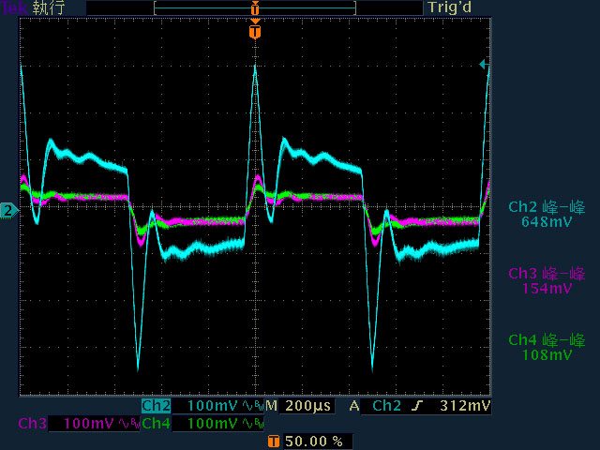The height and width of the screenshot is (450, 600).
Task: Select the Ch3 channel label
Action: coord(32,424)
